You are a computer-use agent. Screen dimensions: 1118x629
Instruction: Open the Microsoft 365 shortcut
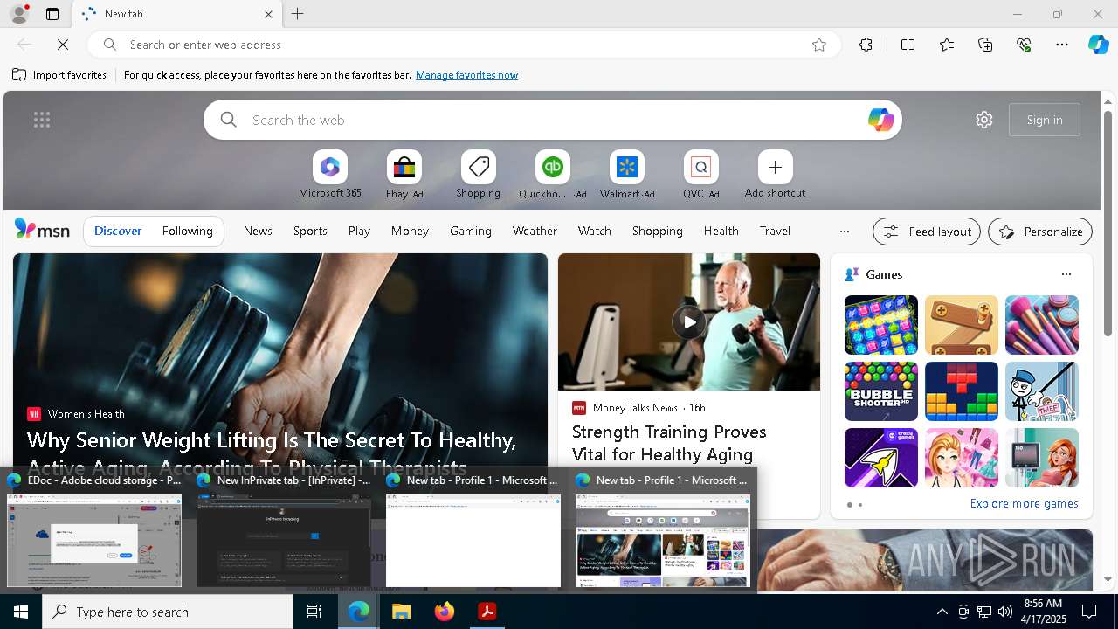pyautogui.click(x=329, y=175)
